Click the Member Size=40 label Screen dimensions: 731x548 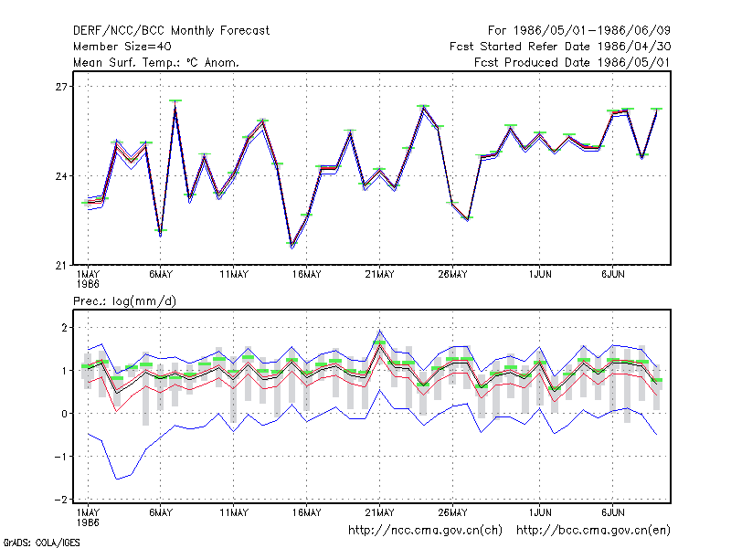point(122,47)
